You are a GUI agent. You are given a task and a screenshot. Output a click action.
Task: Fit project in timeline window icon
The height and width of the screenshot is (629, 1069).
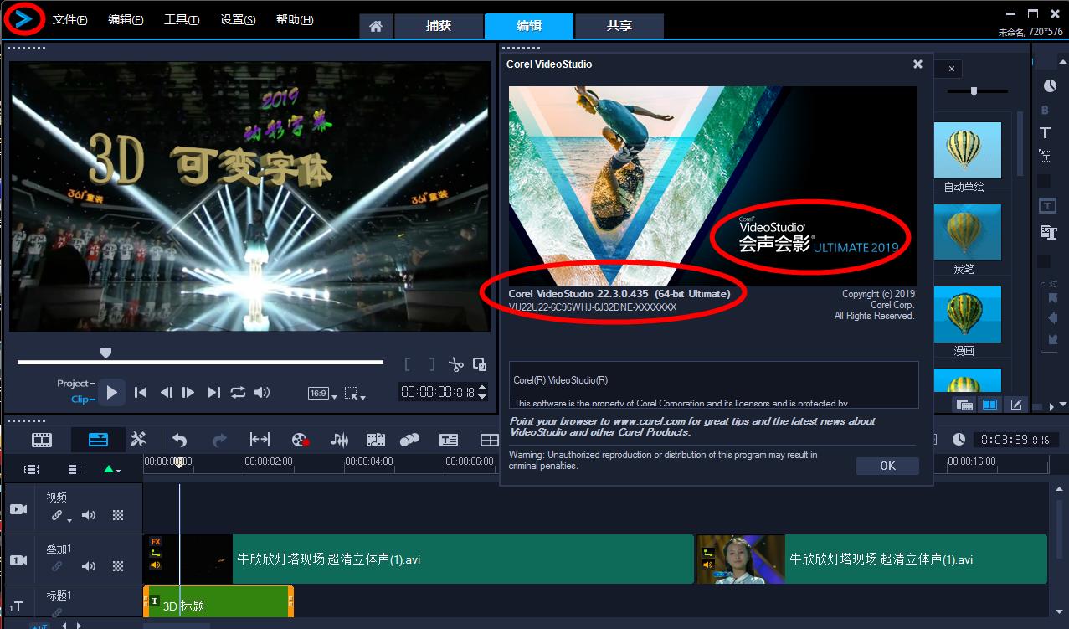(x=260, y=440)
